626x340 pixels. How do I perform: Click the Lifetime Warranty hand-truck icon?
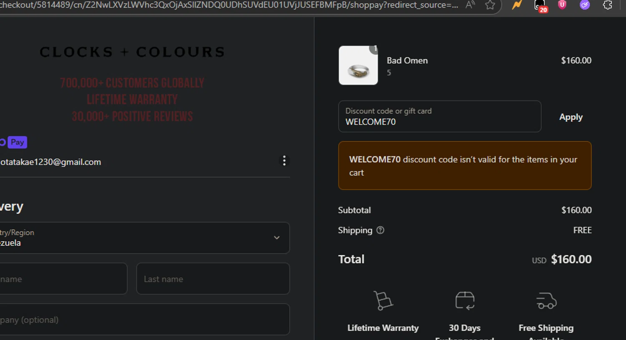383,300
